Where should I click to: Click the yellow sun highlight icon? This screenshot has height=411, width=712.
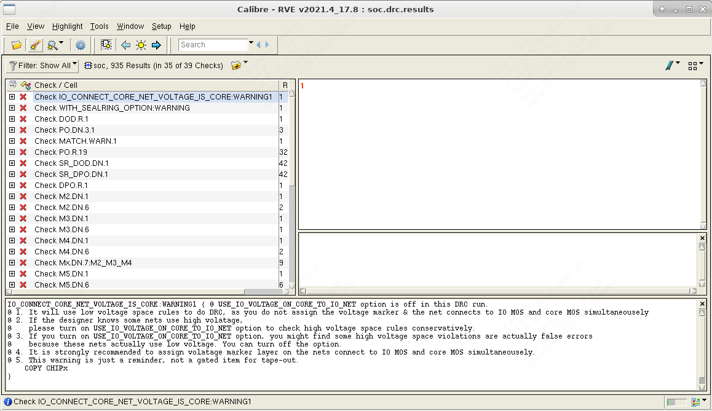[x=141, y=45]
